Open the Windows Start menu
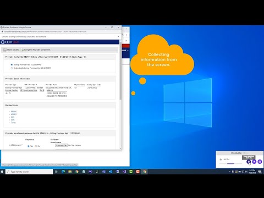 coord(2,172)
